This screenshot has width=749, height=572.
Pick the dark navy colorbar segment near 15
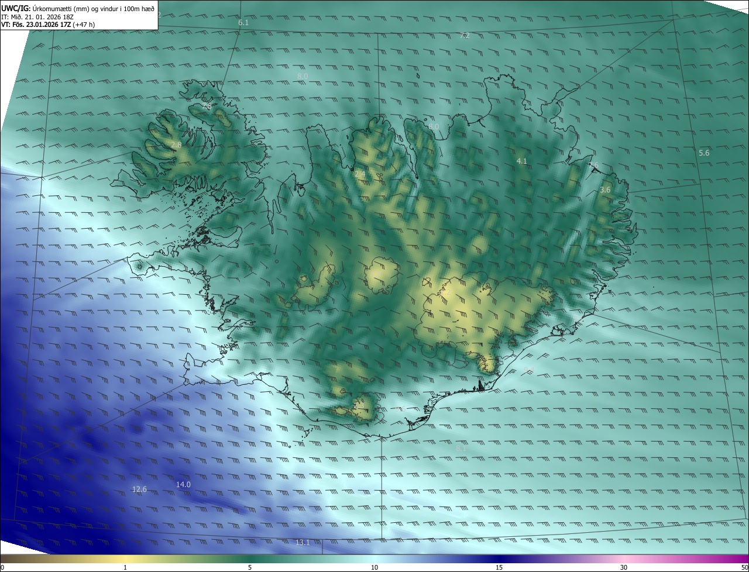click(x=499, y=559)
